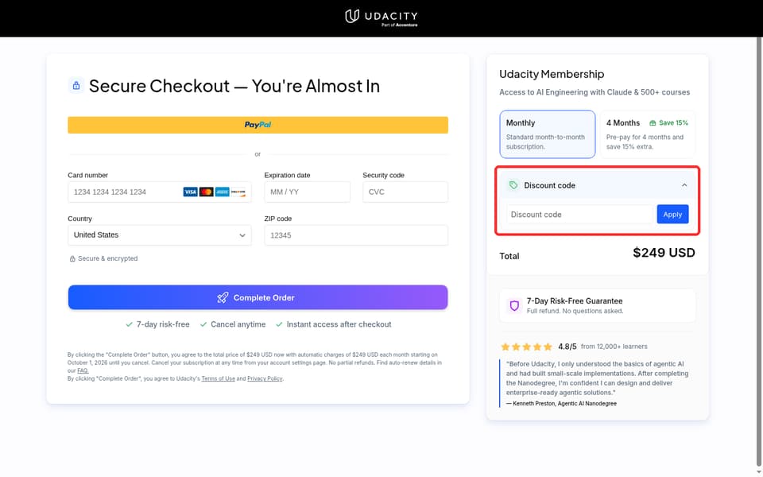Focus the Security code CVC field
This screenshot has width=763, height=477.
(405, 192)
